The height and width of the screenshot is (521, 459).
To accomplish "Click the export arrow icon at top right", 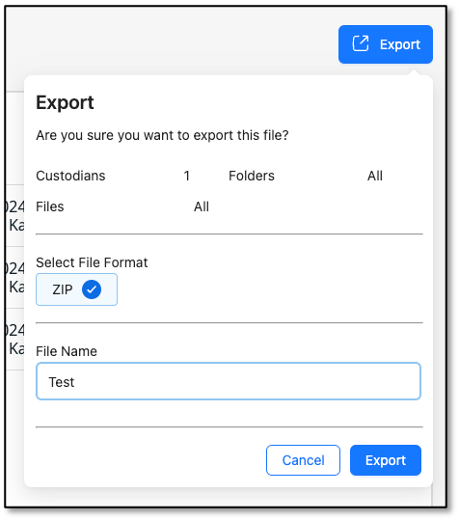I will click(361, 43).
